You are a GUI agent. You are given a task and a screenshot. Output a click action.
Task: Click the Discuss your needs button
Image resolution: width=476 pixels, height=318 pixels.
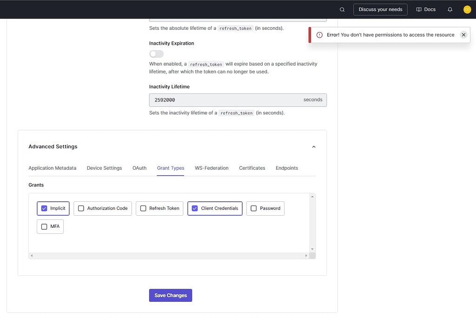coord(380,9)
